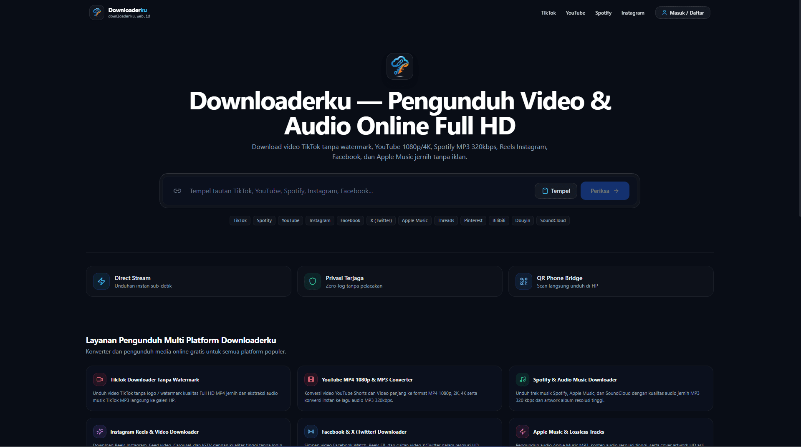Open YouTube from the top navigation
801x447 pixels.
[575, 13]
